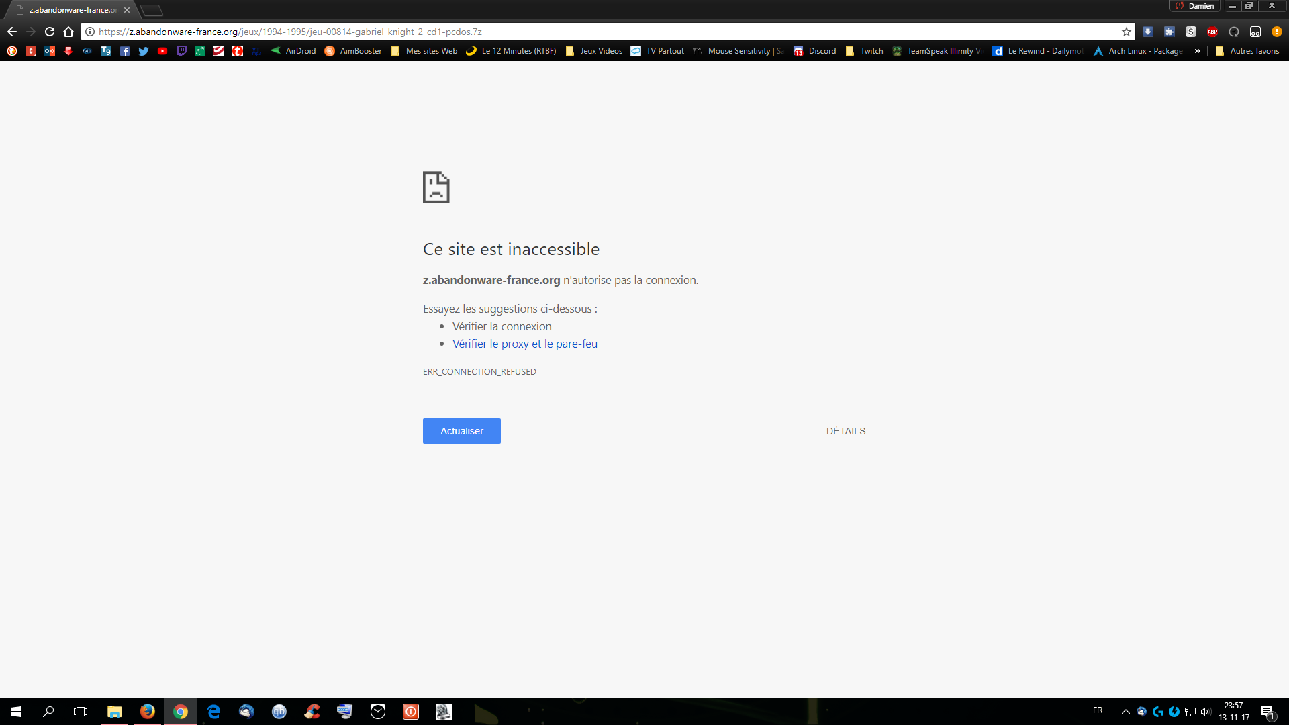Viewport: 1289px width, 725px height.
Task: Open a new tab
Action: 152,10
